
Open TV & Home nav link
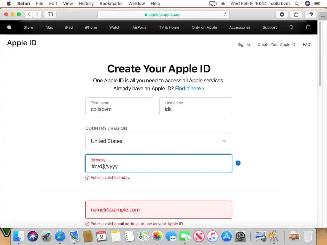tap(169, 27)
